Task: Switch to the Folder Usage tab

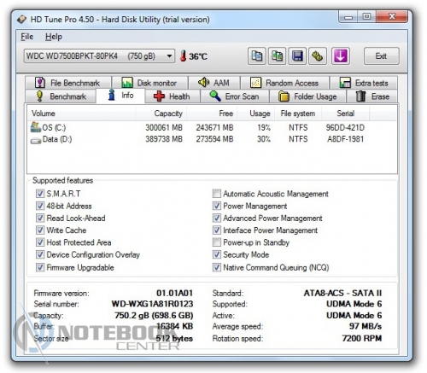Action: pyautogui.click(x=307, y=96)
